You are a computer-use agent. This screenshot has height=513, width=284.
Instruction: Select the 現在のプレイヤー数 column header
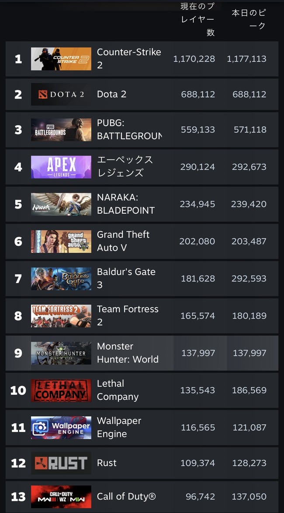[x=197, y=19]
